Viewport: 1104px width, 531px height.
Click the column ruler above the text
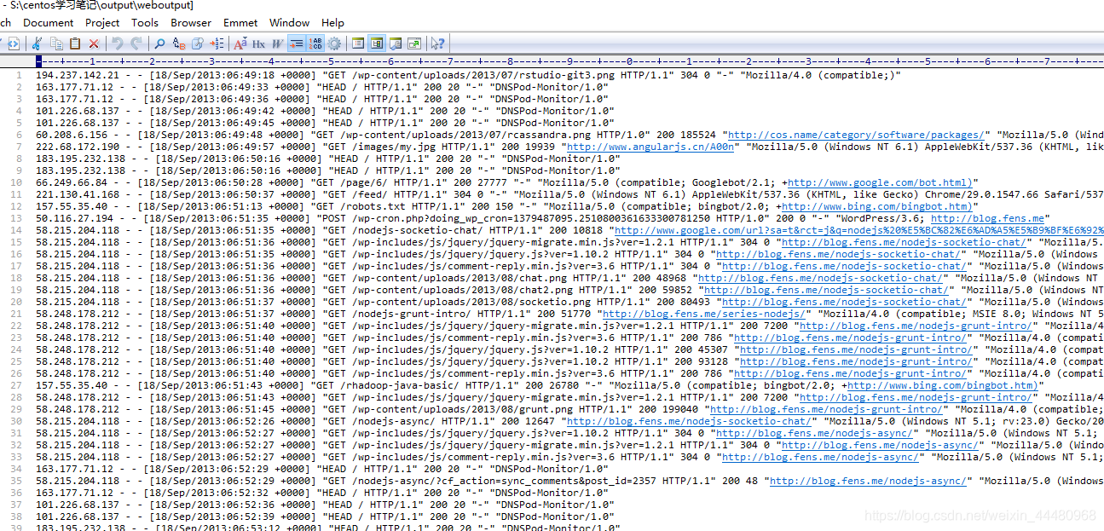click(x=569, y=61)
